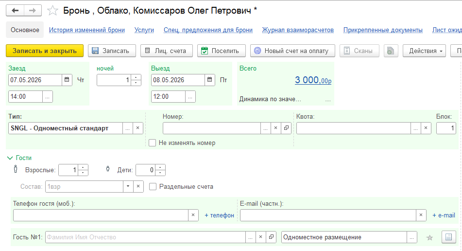This screenshot has height=251, width=462.
Task: Go forward with the right arrow button
Action: point(33,11)
